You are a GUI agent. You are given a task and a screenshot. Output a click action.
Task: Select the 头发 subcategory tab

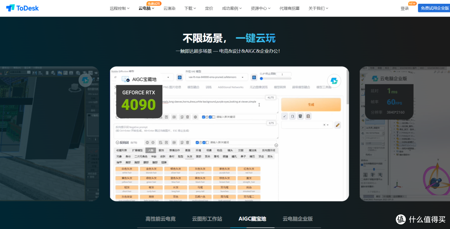(x=190, y=157)
